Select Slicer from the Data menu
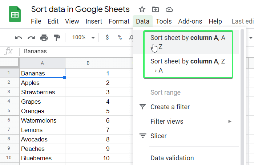The height and width of the screenshot is (165, 254). click(158, 136)
